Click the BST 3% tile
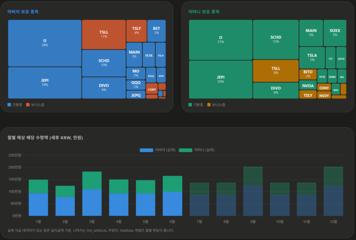 [x=156, y=31]
